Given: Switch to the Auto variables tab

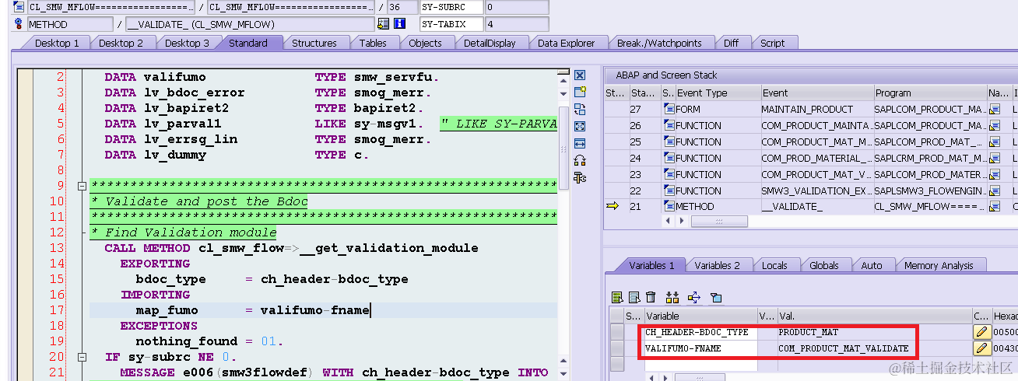Looking at the screenshot, I should click(x=872, y=266).
